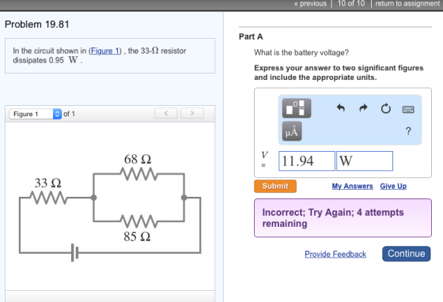Click the units field containing W
This screenshot has width=443, height=302.
[x=365, y=160]
